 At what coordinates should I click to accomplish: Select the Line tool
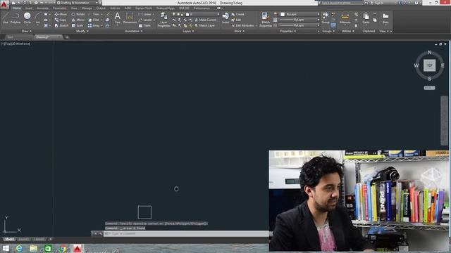click(5, 18)
